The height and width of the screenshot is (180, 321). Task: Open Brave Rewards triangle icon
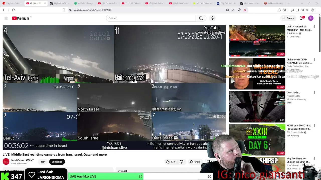(245, 10)
